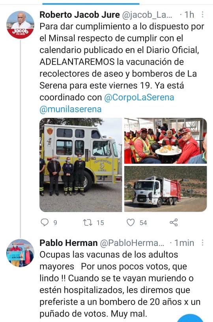Image resolution: width=213 pixels, height=322 pixels.
Task: Open the @CorpoLaSerena mention link
Action: coord(139,97)
